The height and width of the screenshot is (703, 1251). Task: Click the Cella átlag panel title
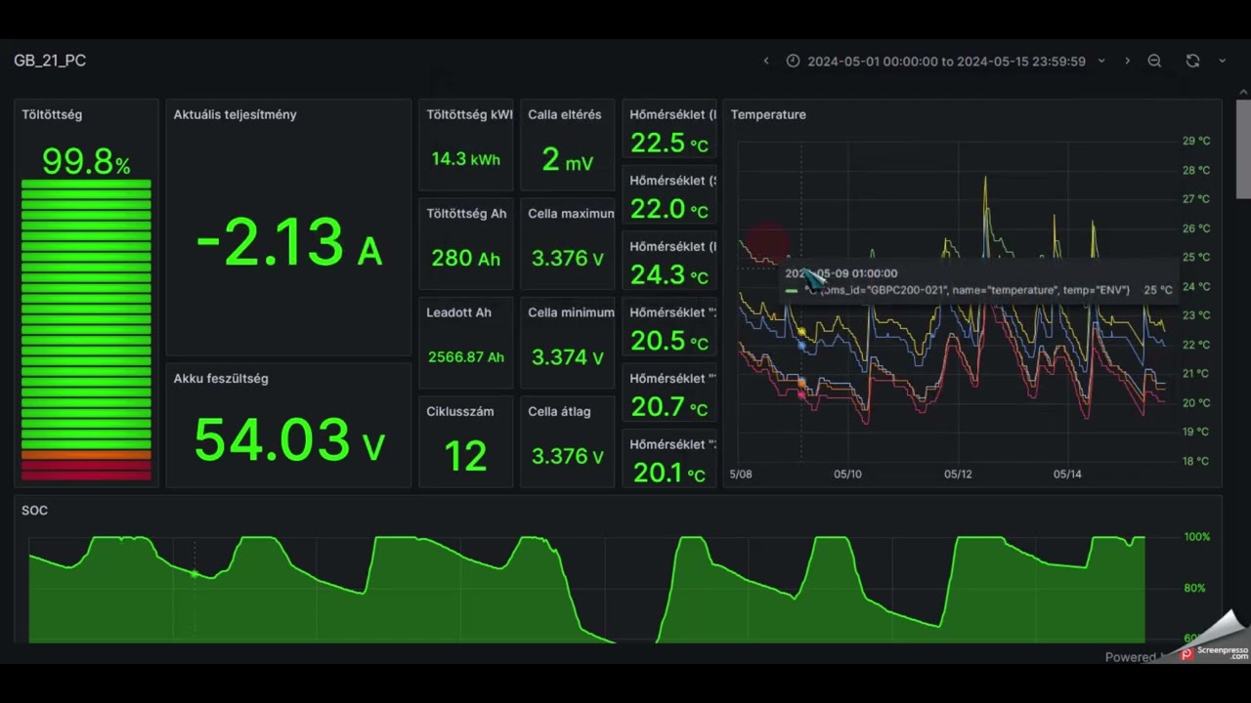point(559,411)
